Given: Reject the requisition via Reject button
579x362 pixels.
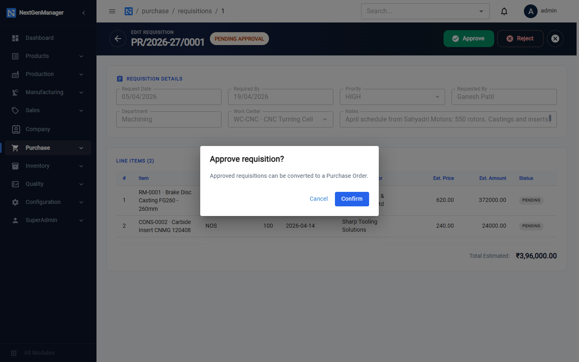Looking at the screenshot, I should click(520, 39).
